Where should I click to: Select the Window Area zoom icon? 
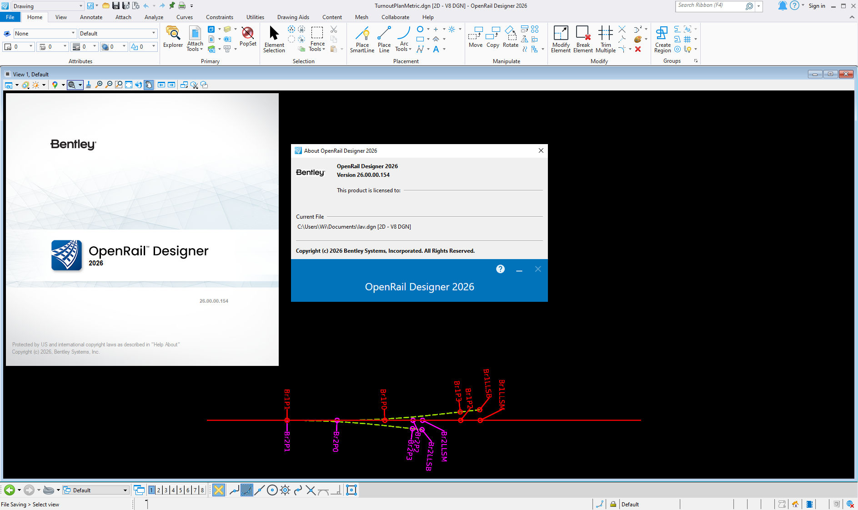119,85
